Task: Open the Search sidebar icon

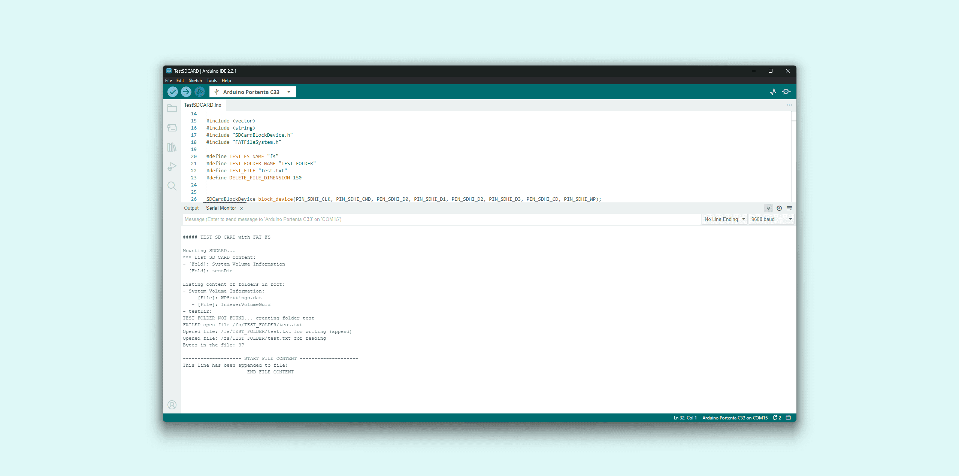Action: [x=172, y=186]
